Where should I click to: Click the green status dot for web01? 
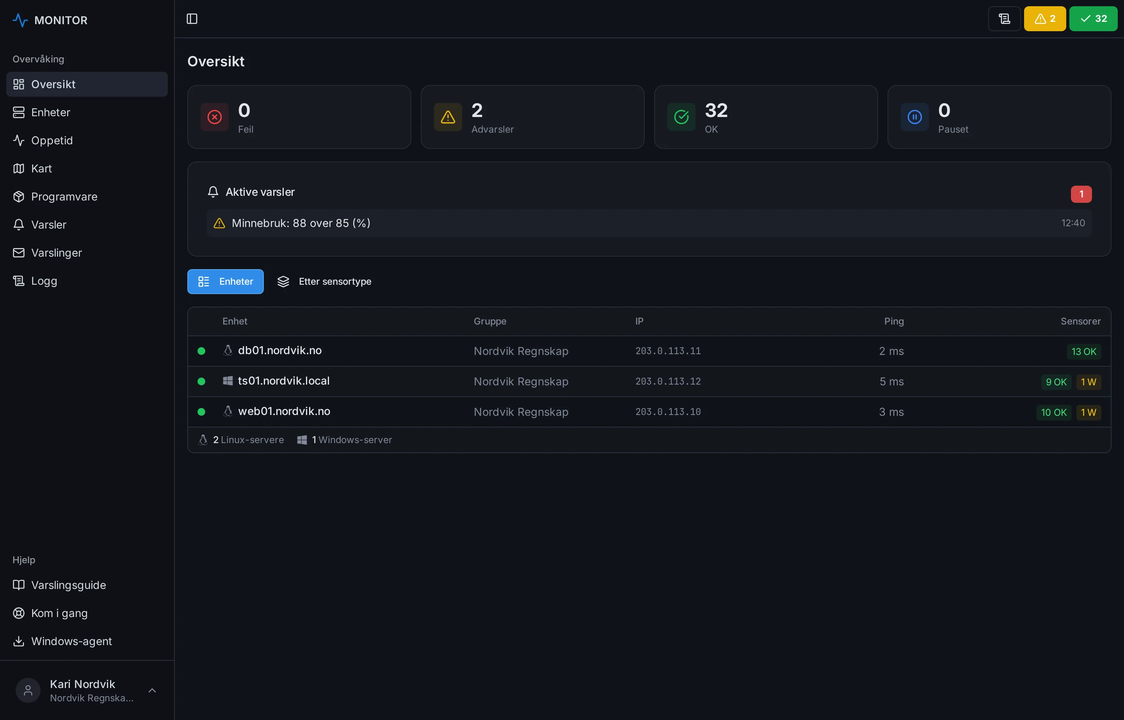click(201, 412)
